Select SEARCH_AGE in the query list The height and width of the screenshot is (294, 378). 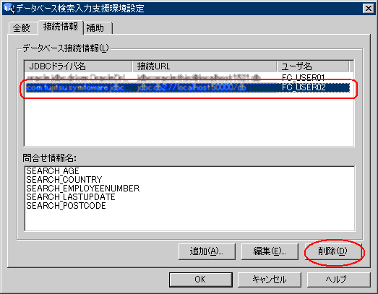tap(53, 171)
